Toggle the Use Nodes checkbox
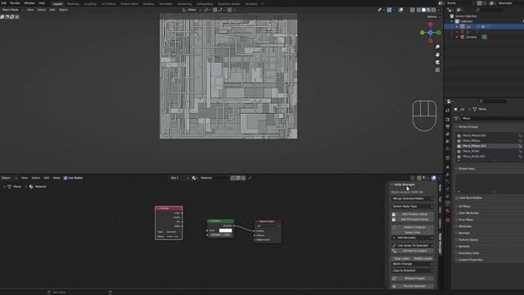 point(65,178)
